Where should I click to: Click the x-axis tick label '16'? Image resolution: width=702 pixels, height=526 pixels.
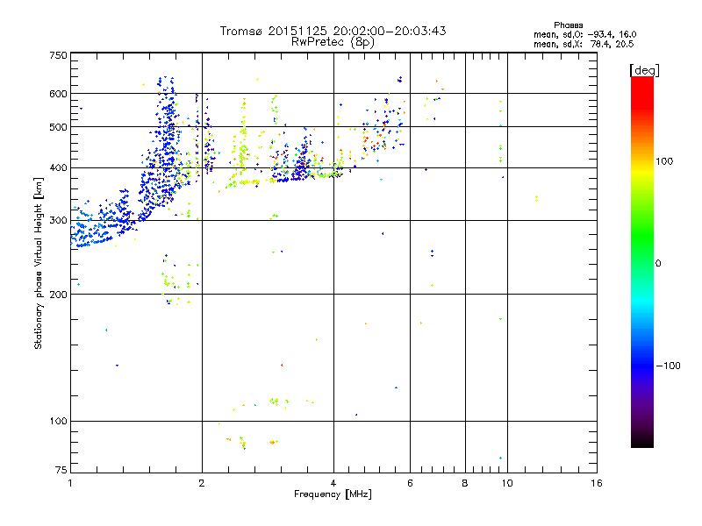point(597,483)
